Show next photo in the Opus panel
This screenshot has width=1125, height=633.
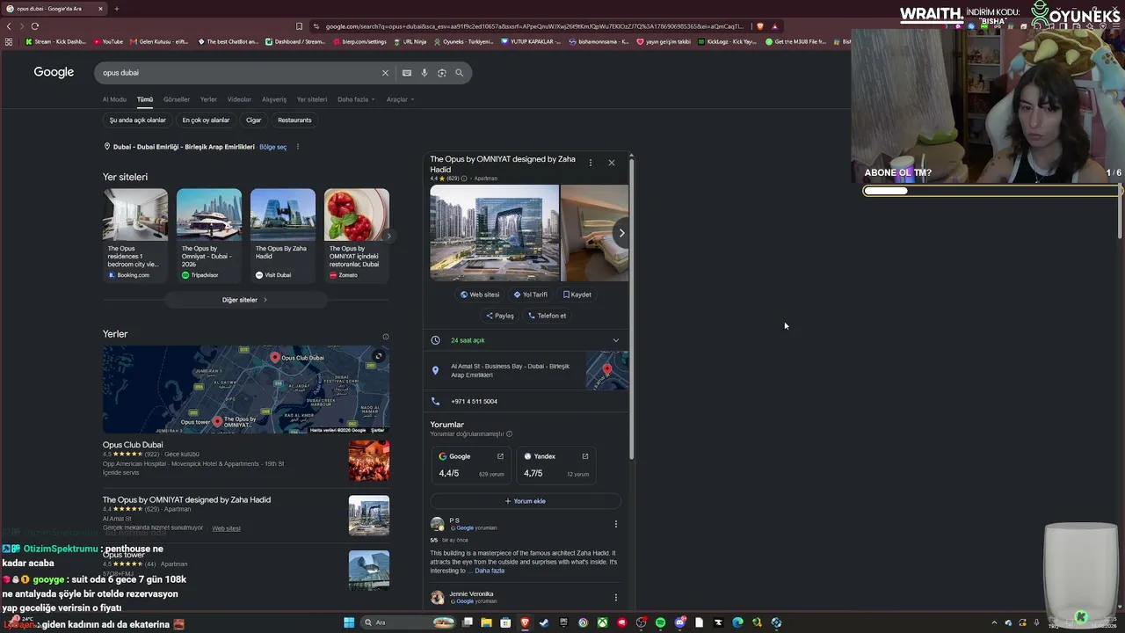pyautogui.click(x=621, y=233)
